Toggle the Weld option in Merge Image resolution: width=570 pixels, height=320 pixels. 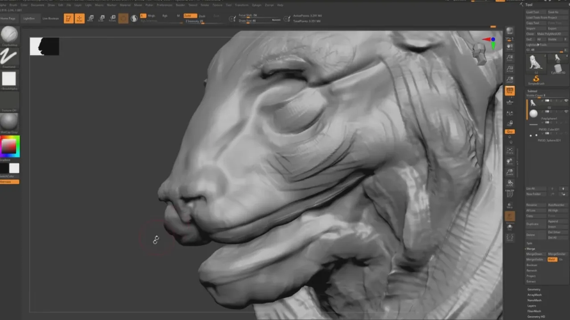(x=552, y=260)
